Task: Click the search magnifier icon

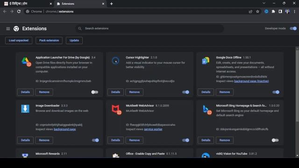Action: tap(80, 28)
